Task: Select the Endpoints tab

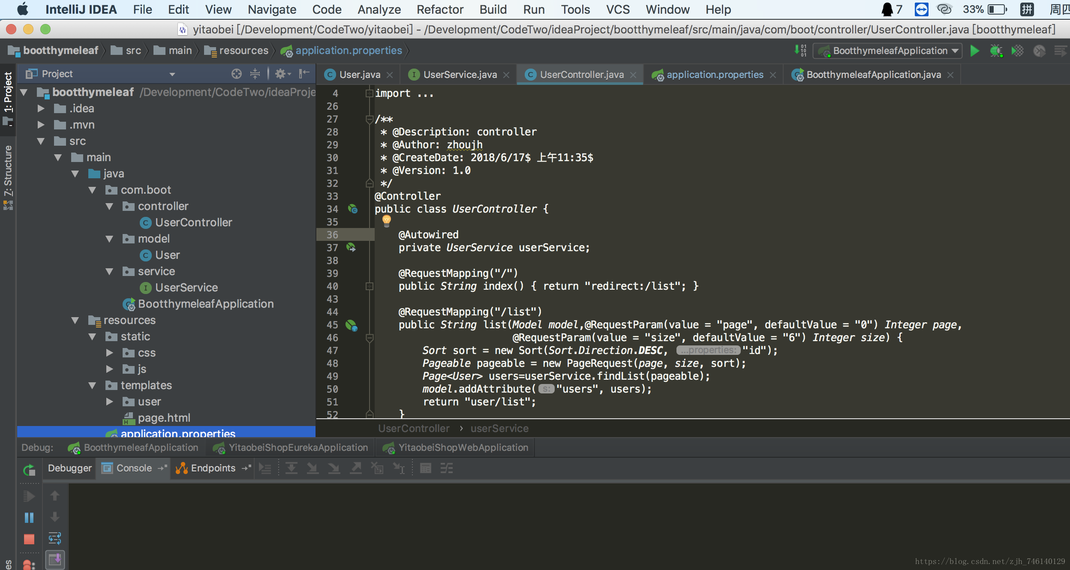Action: (213, 468)
